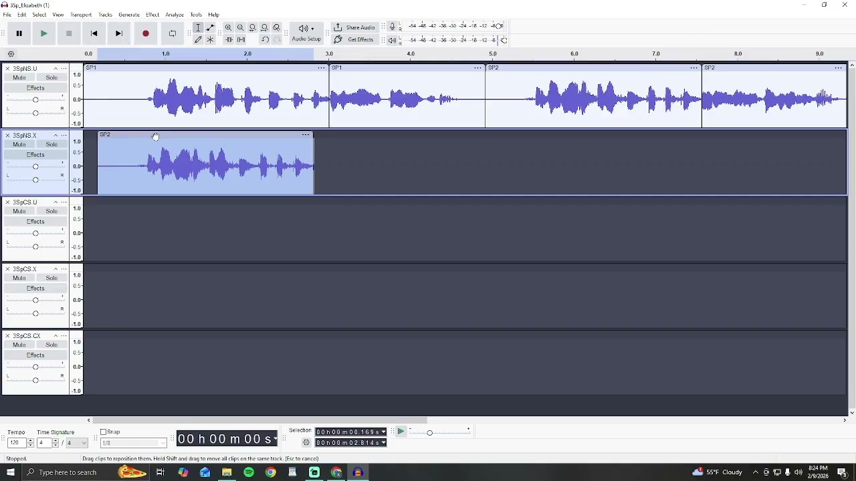Viewport: 856px width, 481px height.
Task: Open Effects for 3SpNS.U track
Action: click(x=35, y=88)
